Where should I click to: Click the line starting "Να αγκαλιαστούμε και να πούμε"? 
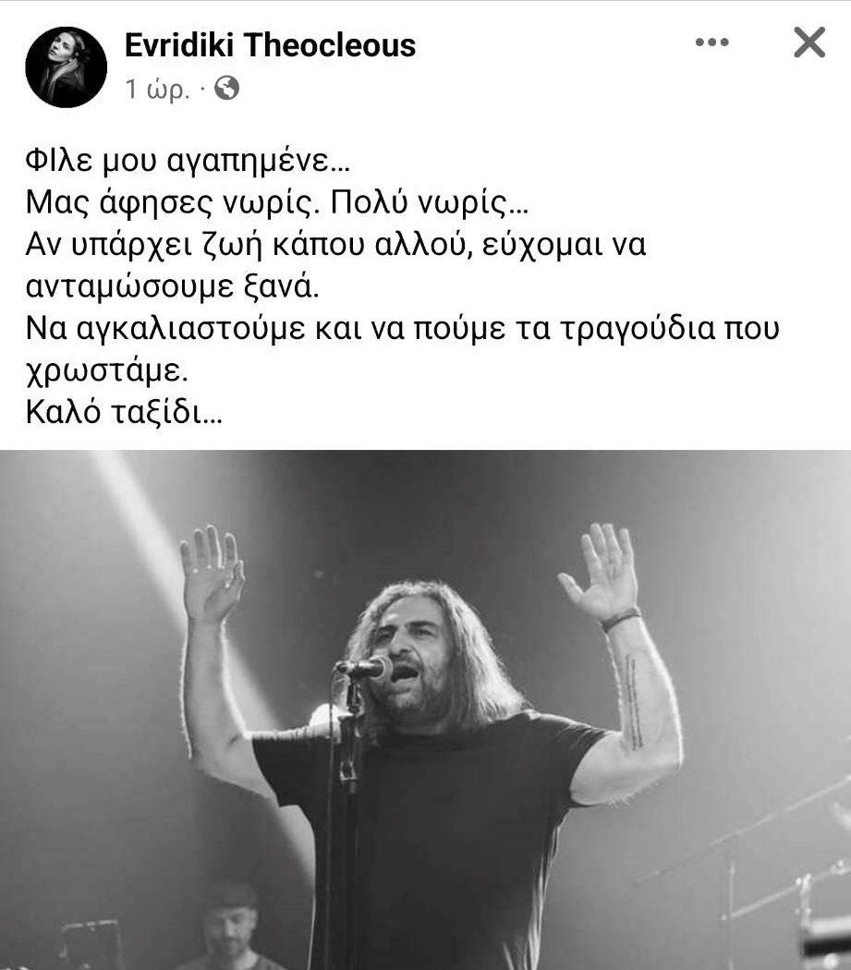[x=402, y=329]
